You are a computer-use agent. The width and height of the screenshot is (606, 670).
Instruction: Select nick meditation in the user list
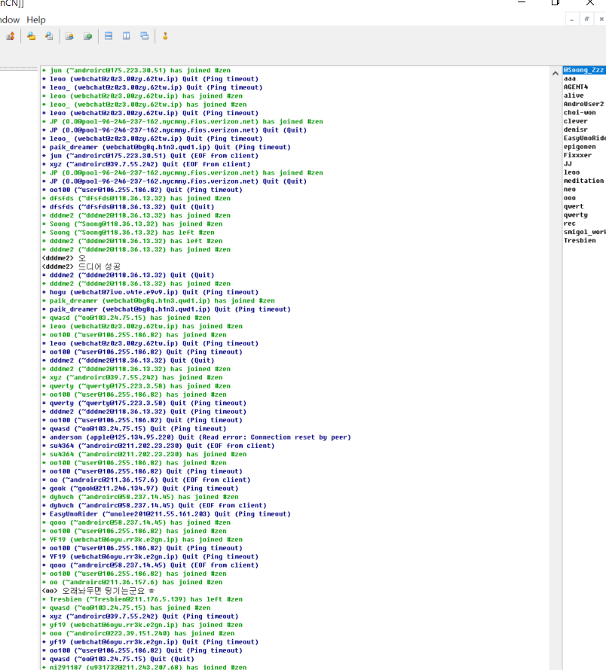tap(583, 181)
